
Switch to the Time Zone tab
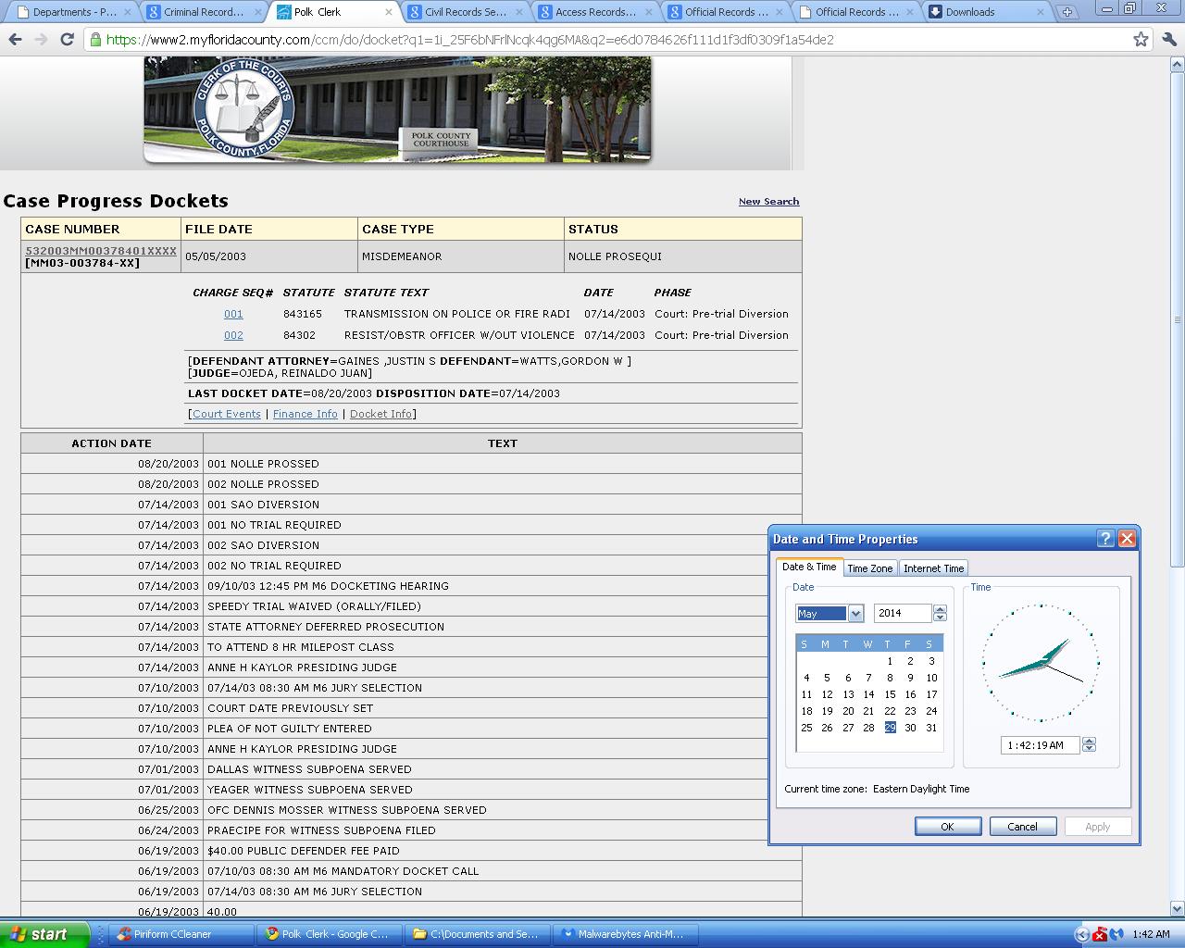point(869,568)
